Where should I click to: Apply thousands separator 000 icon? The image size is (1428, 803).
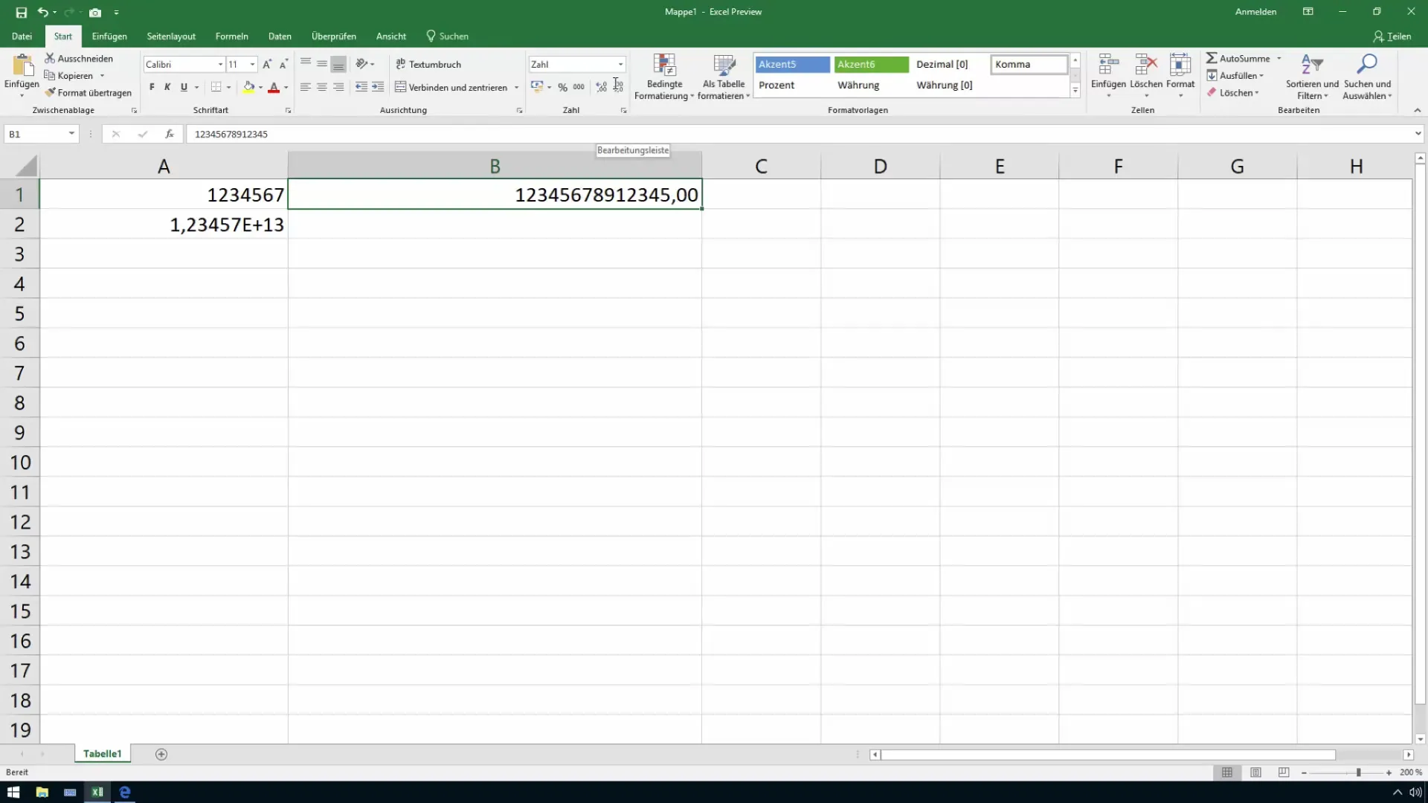pos(579,87)
